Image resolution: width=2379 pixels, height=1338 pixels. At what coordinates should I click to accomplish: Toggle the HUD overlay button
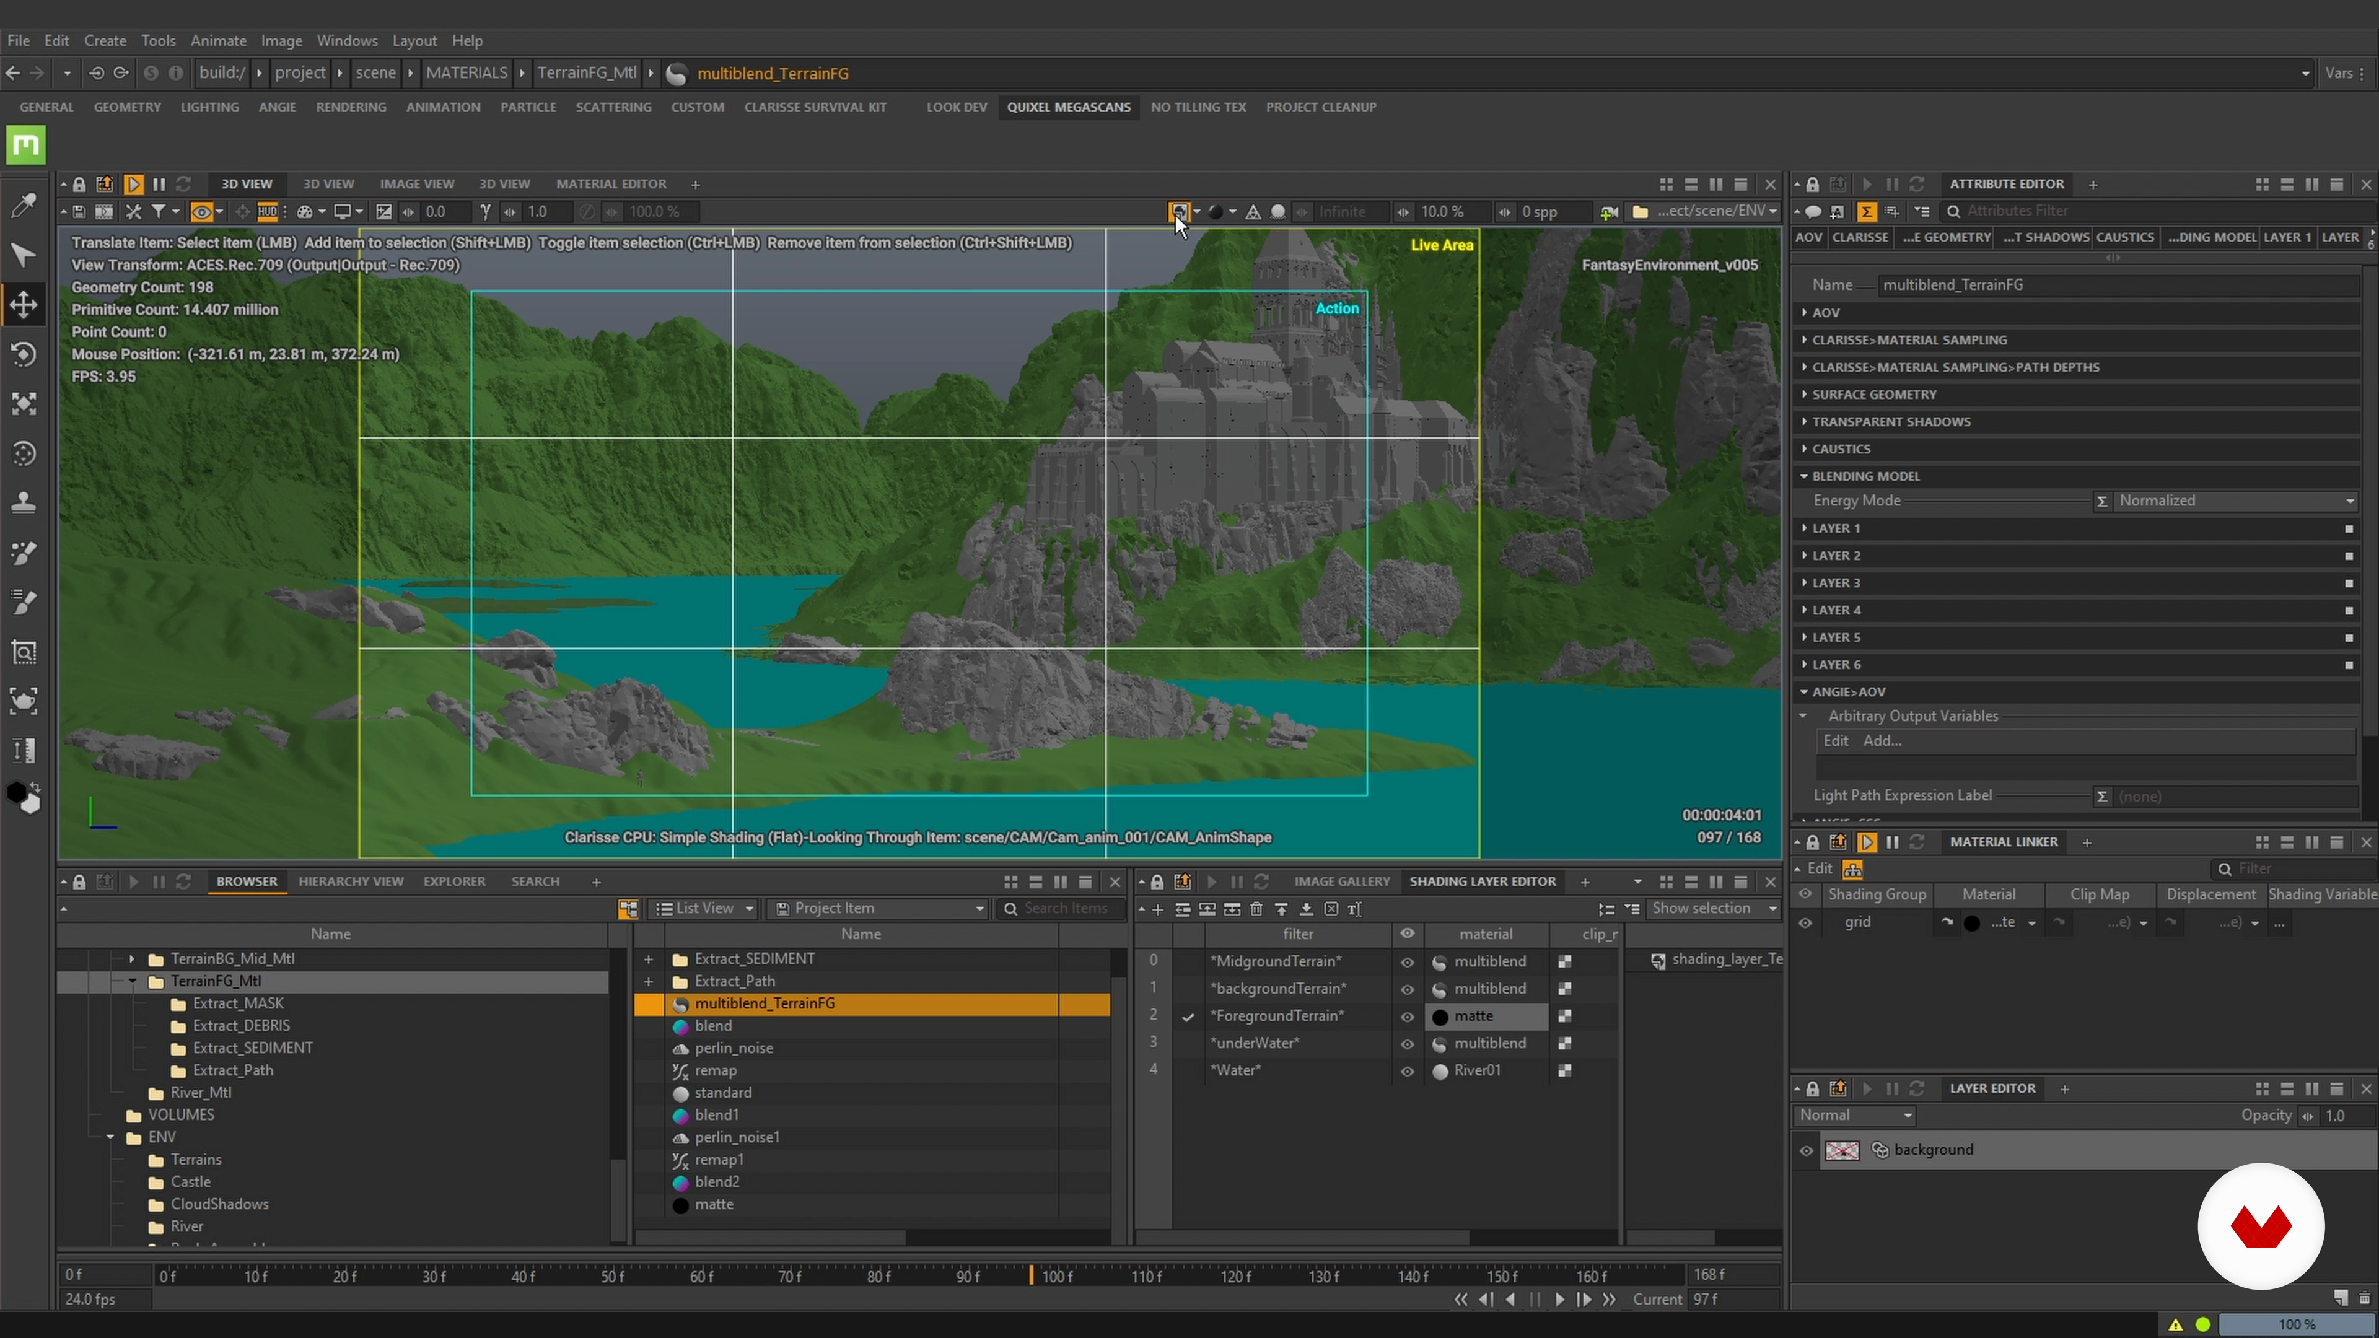coord(268,211)
